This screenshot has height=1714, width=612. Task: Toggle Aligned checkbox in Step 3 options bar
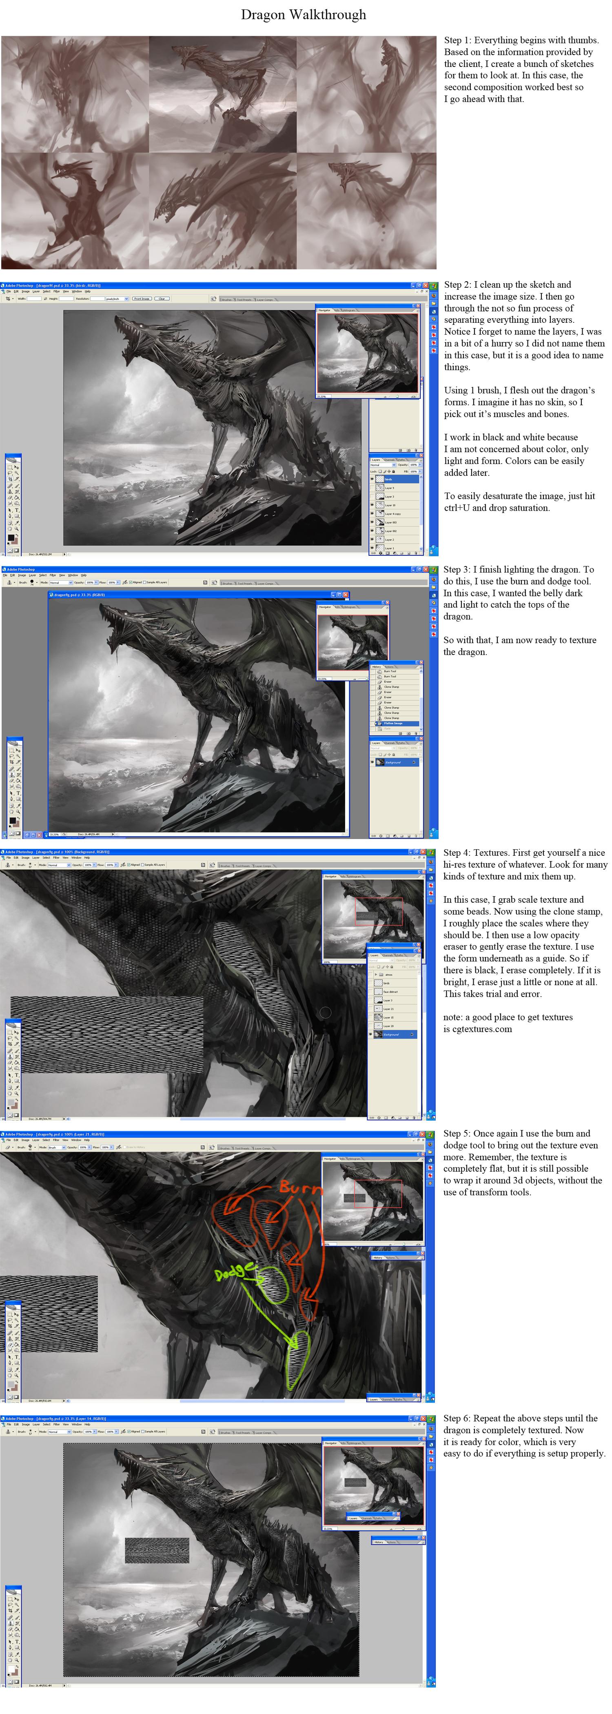[131, 582]
